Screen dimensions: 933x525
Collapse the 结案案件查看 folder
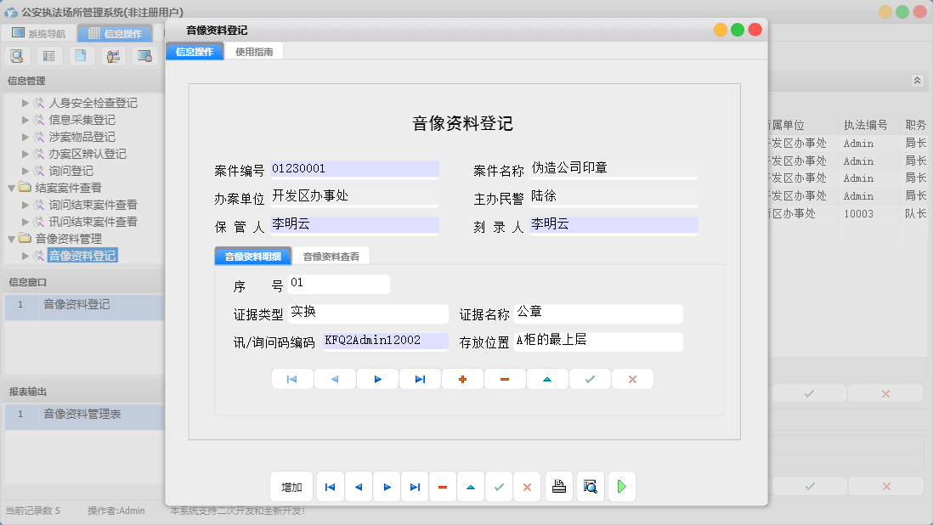(x=11, y=187)
